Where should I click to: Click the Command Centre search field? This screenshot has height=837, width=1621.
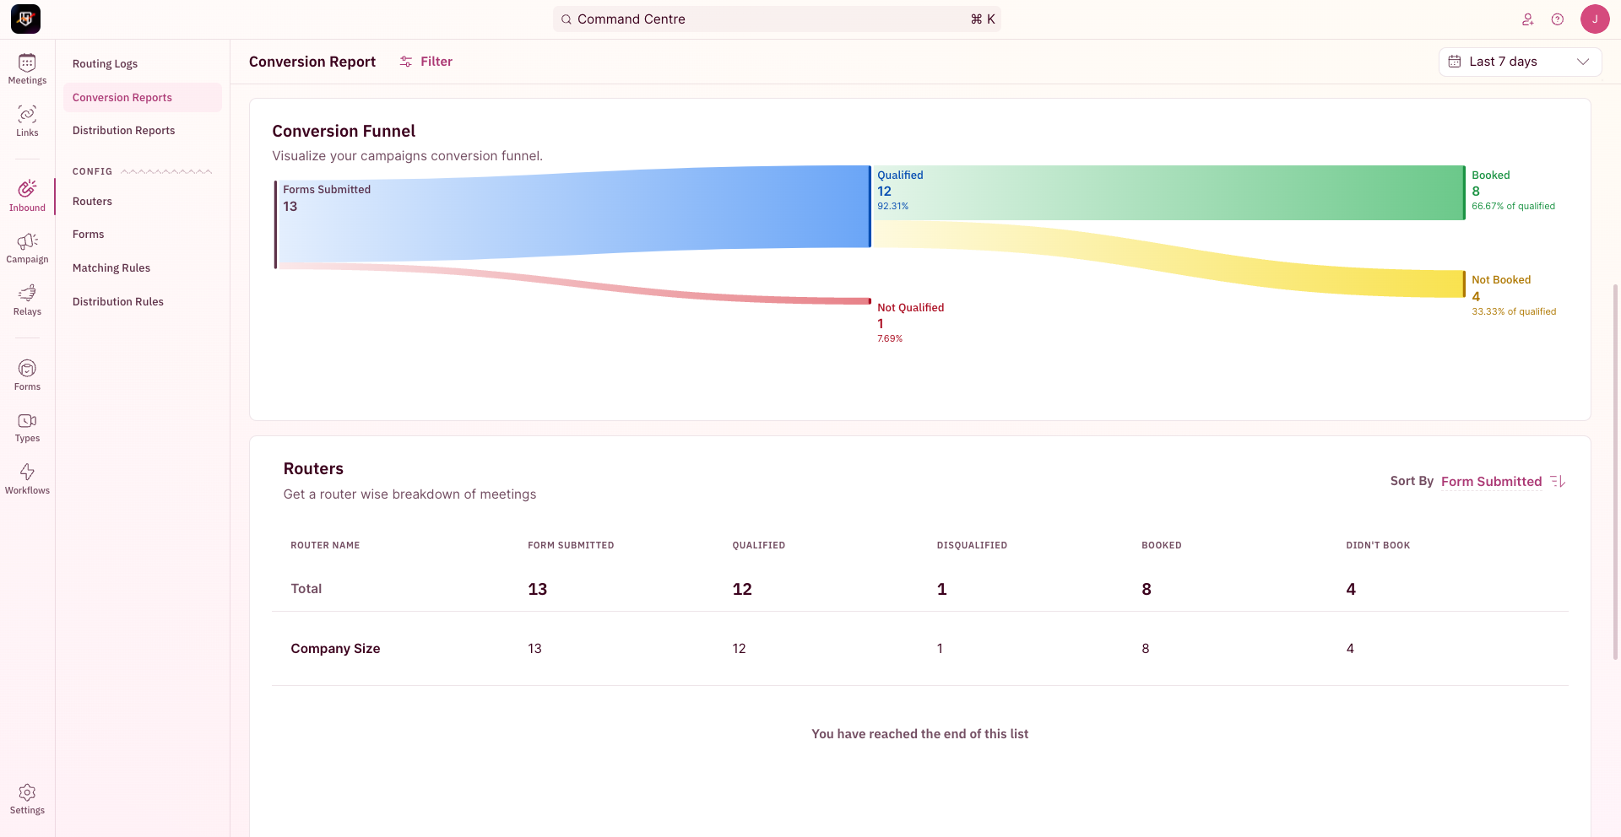(x=777, y=19)
